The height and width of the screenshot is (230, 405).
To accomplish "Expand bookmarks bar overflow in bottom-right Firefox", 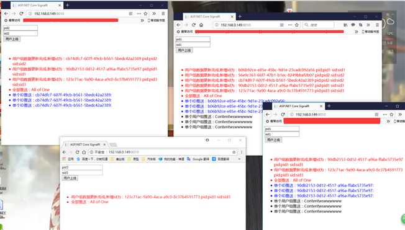I will coord(388,121).
